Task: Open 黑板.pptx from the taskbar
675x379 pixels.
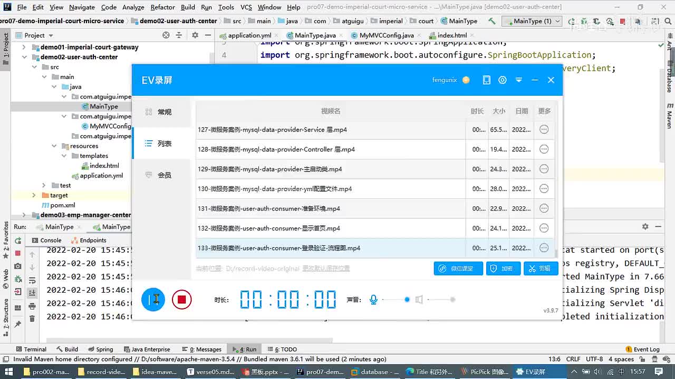Action: click(x=265, y=372)
